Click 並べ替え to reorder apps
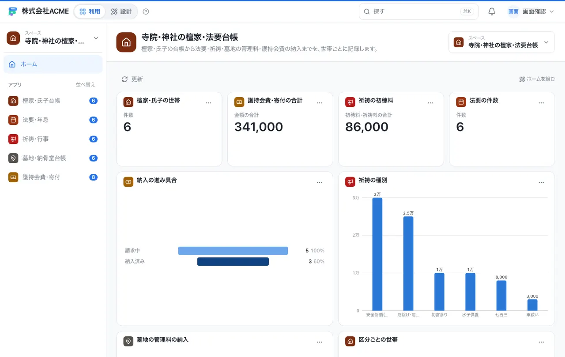The height and width of the screenshot is (357, 565). coord(85,85)
